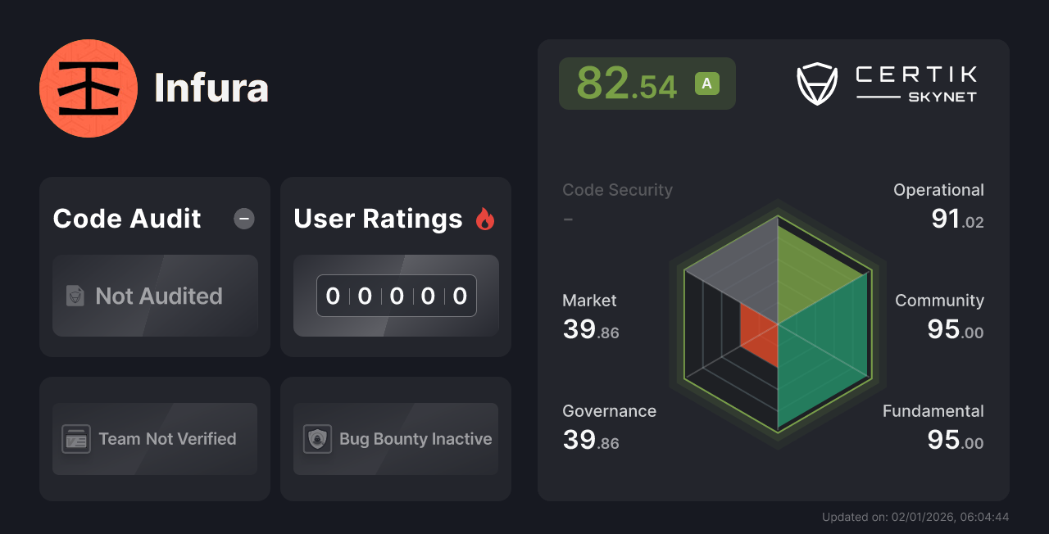The width and height of the screenshot is (1049, 534).
Task: Click the CERTIK SKYNET wordmark
Action: (x=915, y=82)
